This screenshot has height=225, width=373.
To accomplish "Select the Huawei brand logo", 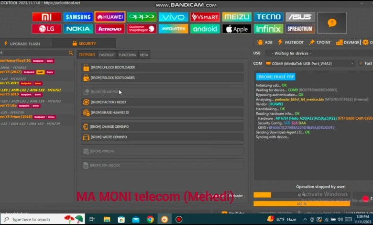I will coord(110,17).
